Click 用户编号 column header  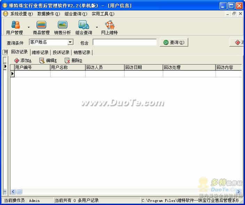pyautogui.click(x=32, y=68)
